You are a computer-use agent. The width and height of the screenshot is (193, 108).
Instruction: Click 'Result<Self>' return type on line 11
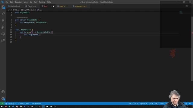point(44,32)
